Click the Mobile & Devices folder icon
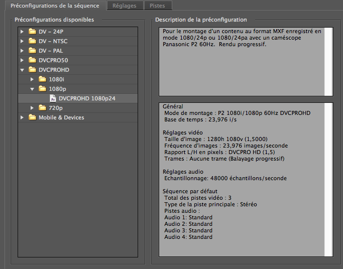This screenshot has height=269, width=343. tap(32, 117)
